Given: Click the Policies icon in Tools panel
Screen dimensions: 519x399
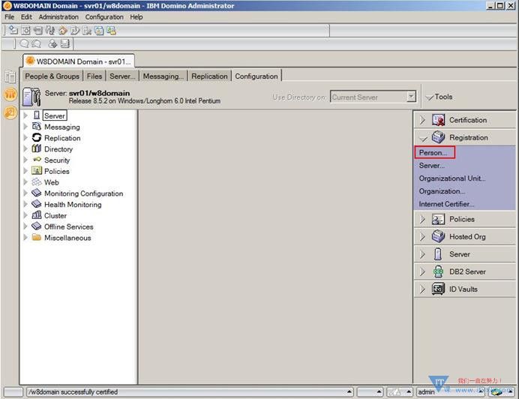Looking at the screenshot, I should pyautogui.click(x=438, y=219).
